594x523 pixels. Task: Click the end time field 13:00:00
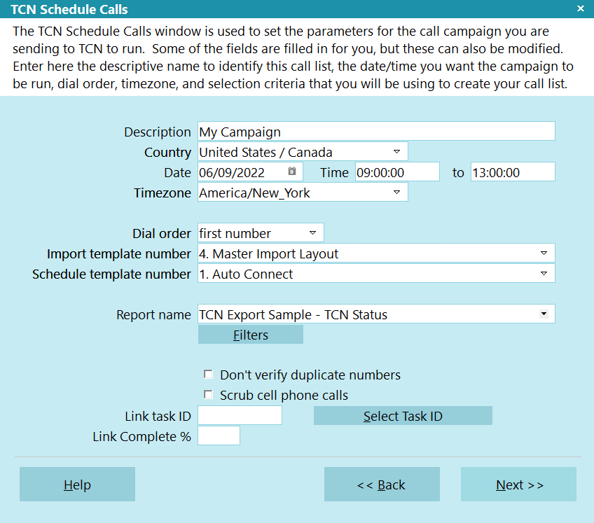(513, 172)
